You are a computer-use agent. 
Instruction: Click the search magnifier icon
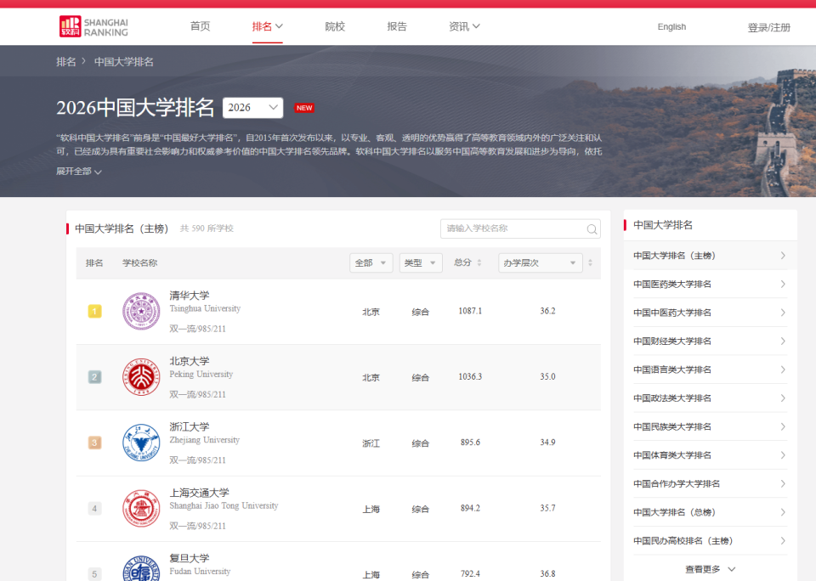(x=592, y=229)
